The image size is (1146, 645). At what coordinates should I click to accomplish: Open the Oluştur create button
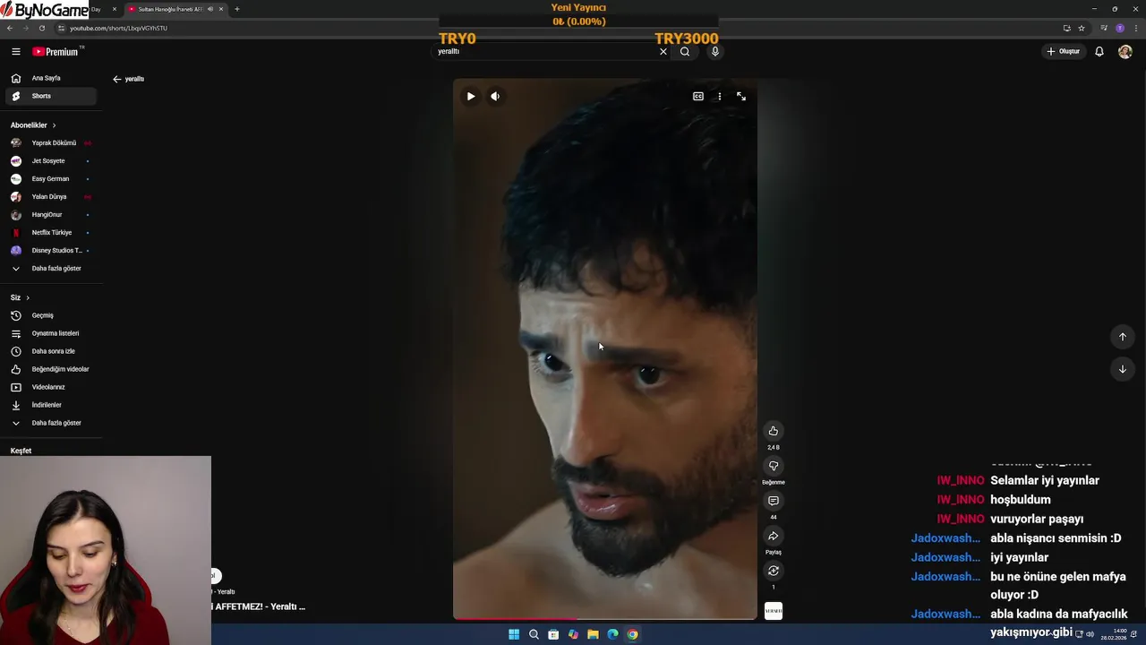tap(1064, 51)
